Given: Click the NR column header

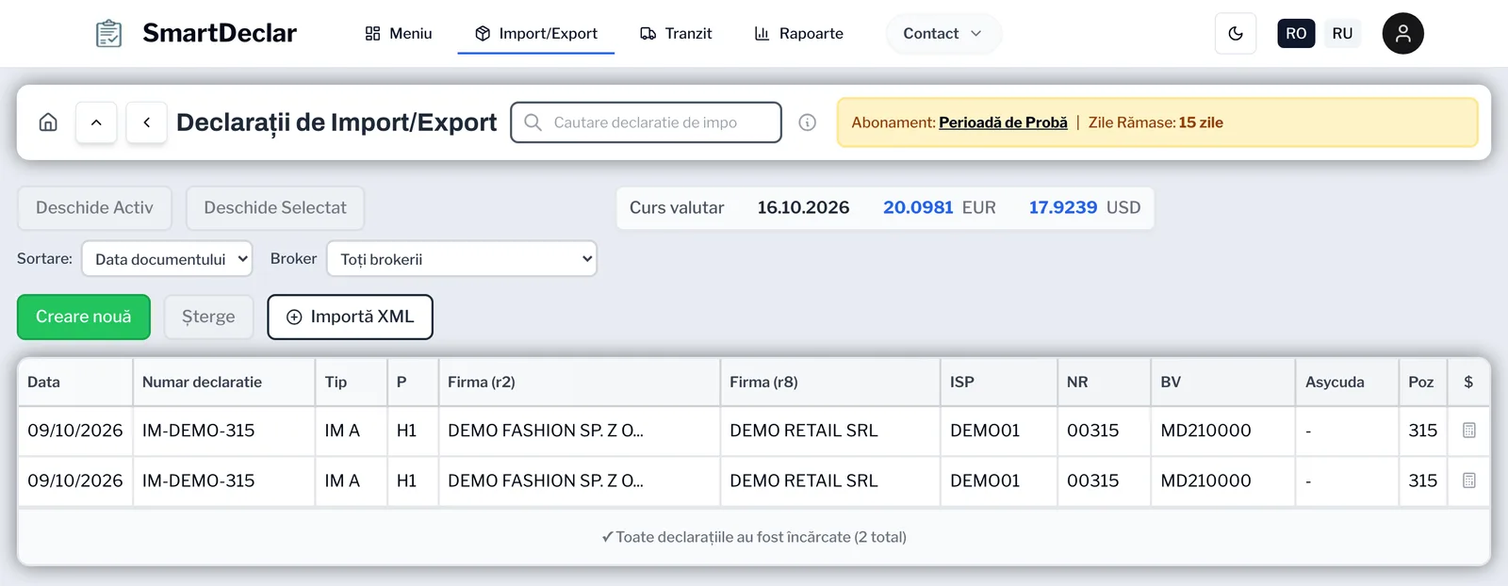Looking at the screenshot, I should [x=1104, y=382].
